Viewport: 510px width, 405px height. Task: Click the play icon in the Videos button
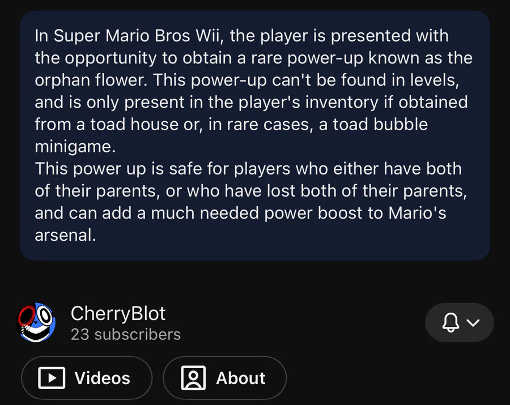(x=52, y=378)
